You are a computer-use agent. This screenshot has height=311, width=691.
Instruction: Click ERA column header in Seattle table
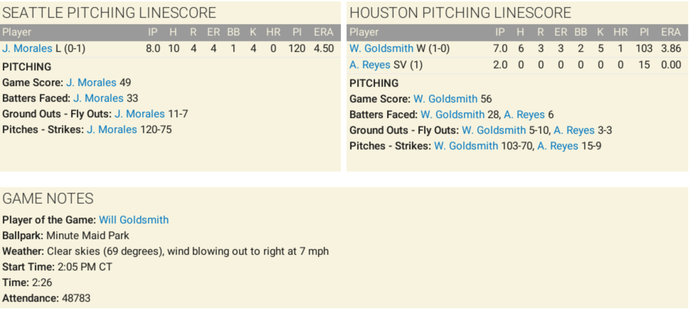[x=323, y=32]
